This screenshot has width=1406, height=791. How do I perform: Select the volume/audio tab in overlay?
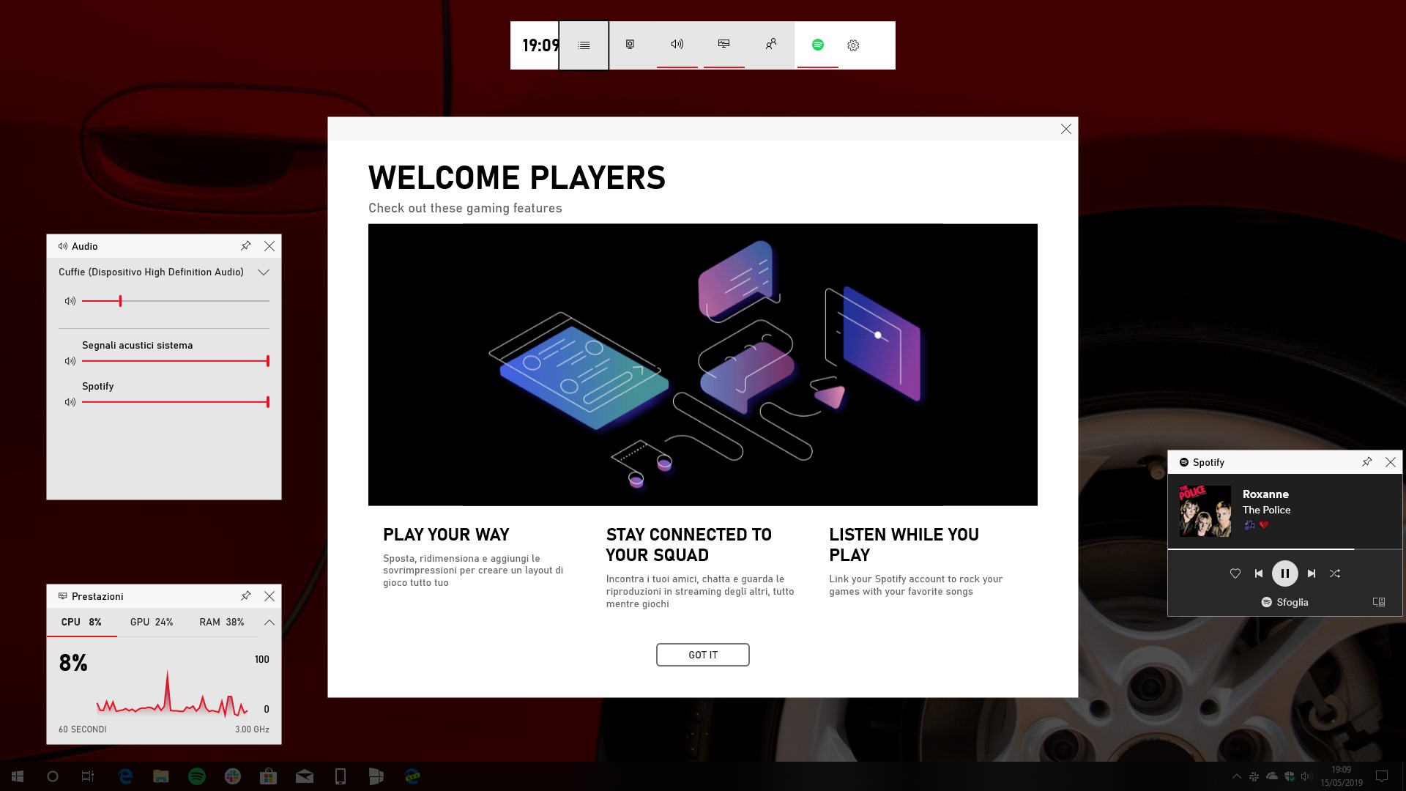tap(677, 45)
